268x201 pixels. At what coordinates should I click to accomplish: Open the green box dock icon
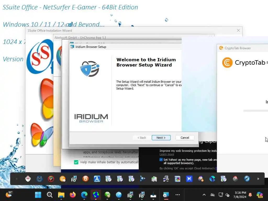(x=154, y=179)
